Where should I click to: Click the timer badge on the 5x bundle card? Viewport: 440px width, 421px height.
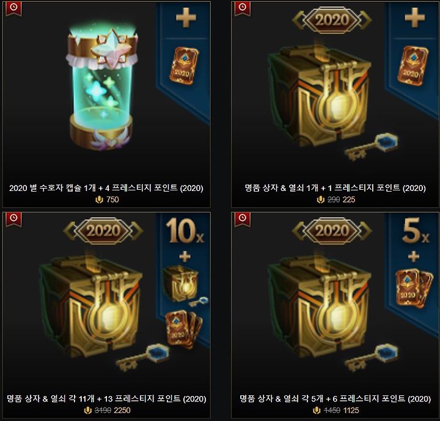click(243, 219)
